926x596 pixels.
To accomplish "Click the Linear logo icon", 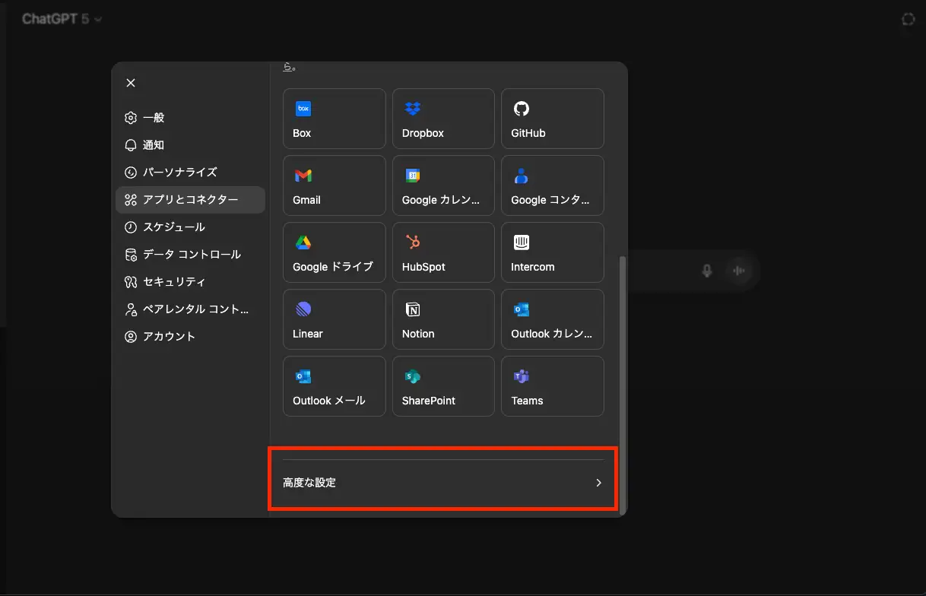I will [x=303, y=309].
